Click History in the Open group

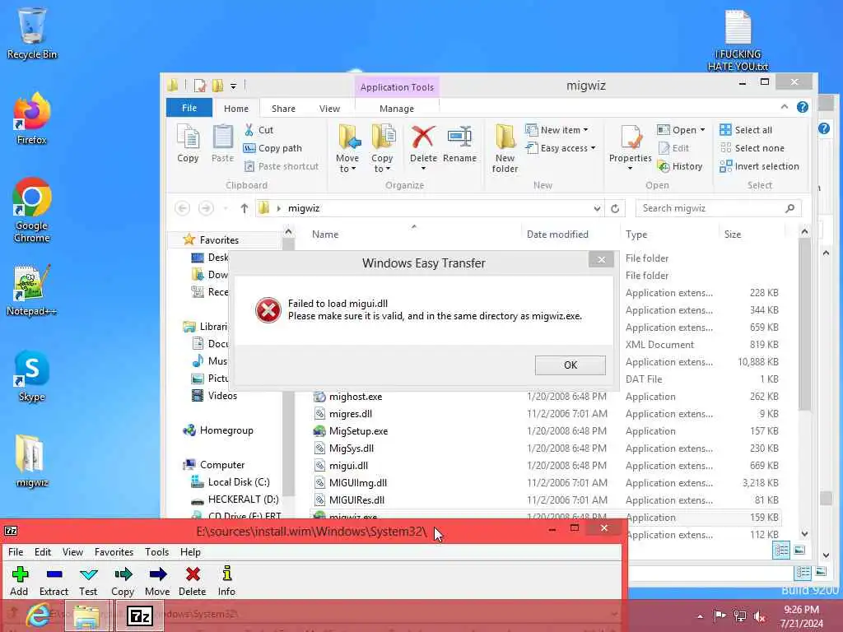[x=680, y=166]
